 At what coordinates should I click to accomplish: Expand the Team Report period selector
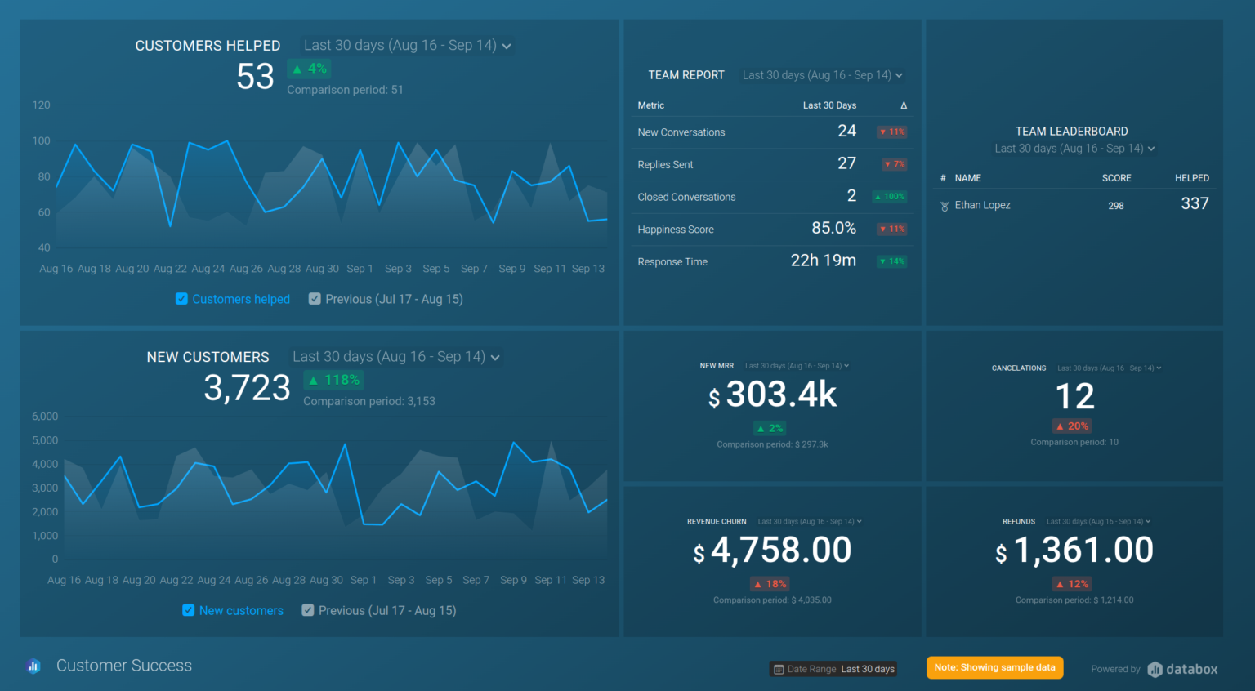821,74
